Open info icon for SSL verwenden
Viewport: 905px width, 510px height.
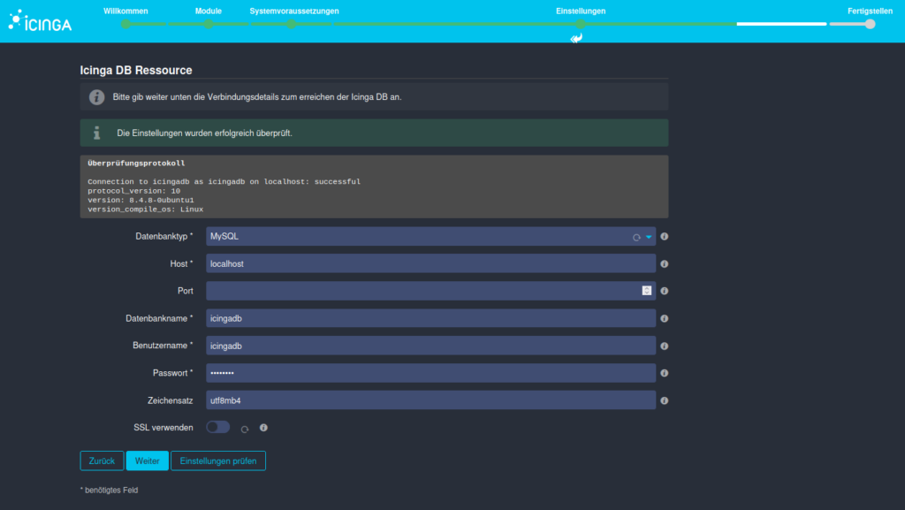(x=263, y=428)
